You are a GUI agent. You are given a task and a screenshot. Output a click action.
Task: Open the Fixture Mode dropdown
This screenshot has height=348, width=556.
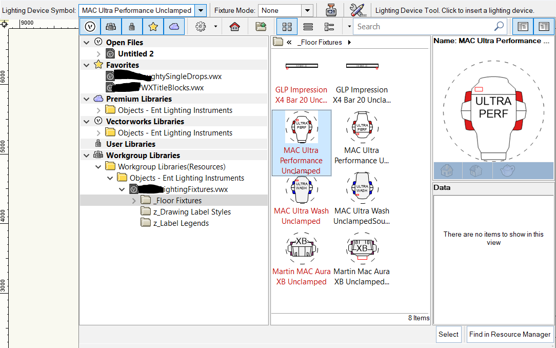click(307, 10)
